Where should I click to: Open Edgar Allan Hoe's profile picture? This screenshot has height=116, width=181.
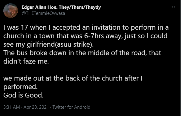click(x=11, y=11)
